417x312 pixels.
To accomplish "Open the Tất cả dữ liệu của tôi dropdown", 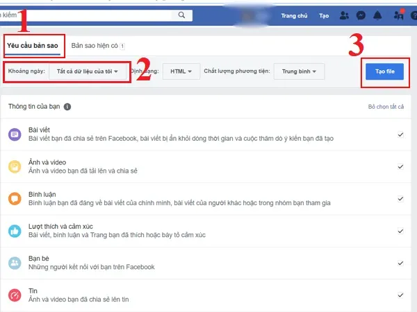I will pos(88,71).
